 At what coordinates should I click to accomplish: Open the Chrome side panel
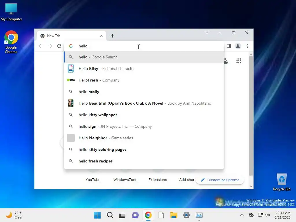pyautogui.click(x=229, y=46)
